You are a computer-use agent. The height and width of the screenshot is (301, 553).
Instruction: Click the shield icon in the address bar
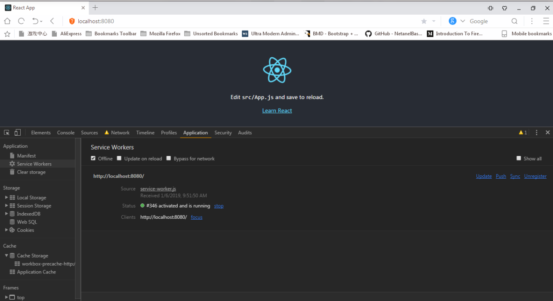click(72, 21)
